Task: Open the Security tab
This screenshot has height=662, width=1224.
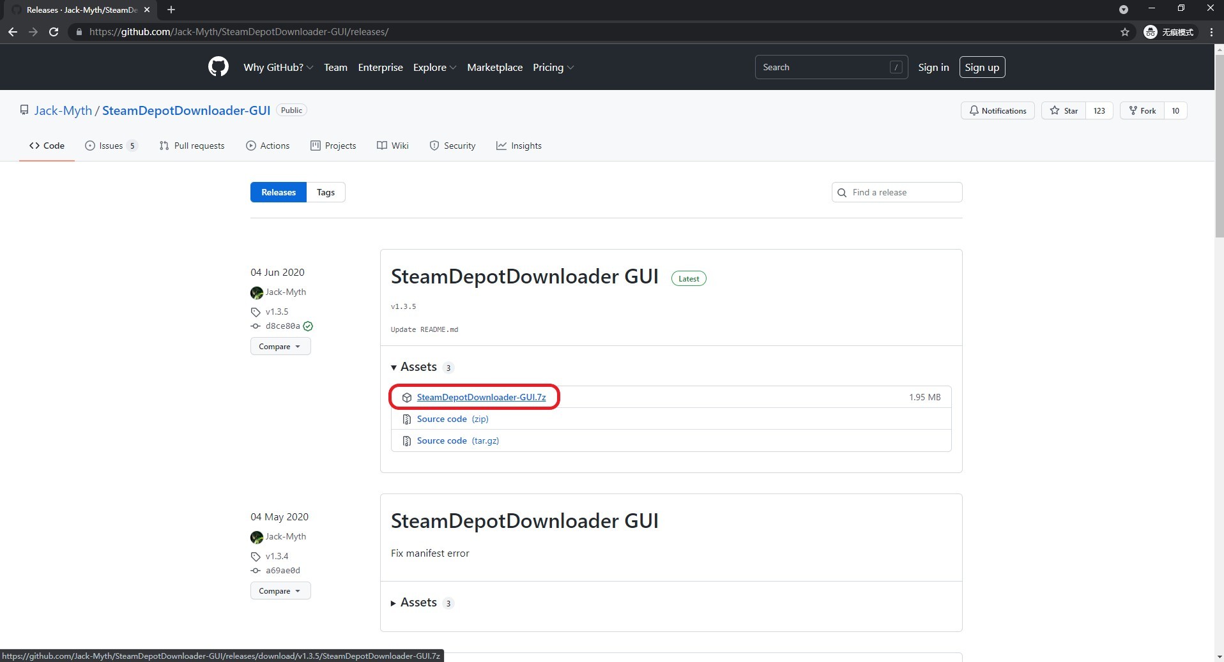Action: pos(452,146)
